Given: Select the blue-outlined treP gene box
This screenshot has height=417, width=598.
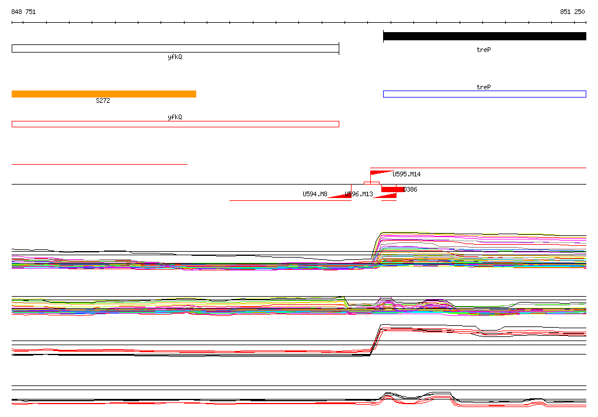Looking at the screenshot, I should coord(484,94).
